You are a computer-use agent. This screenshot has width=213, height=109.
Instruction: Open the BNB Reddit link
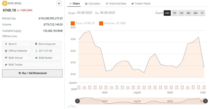(x=47, y=58)
